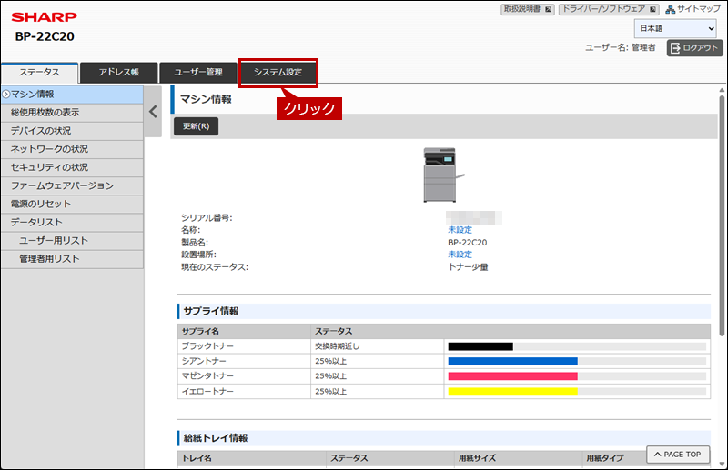Click the 未設定 link beside 名称
This screenshot has width=728, height=470.
tap(460, 230)
